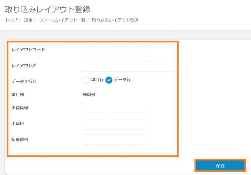This screenshot has width=251, height=175.
Task: Click the 列番号 column heading
Action: (x=89, y=95)
